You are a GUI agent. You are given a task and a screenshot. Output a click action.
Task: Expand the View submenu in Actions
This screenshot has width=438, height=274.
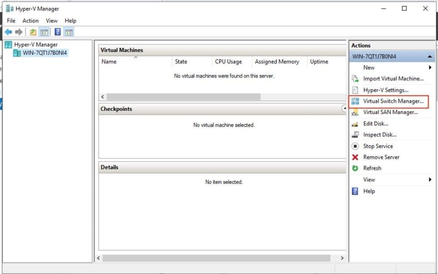point(430,180)
